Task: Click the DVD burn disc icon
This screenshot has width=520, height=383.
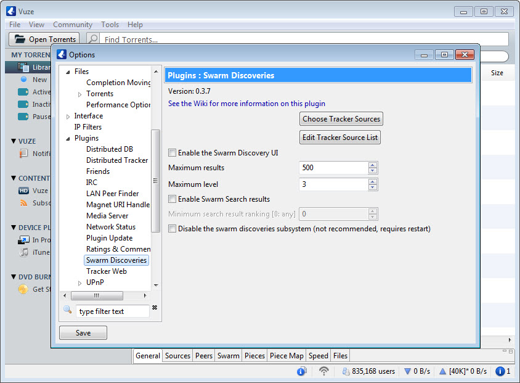Action: pos(23,289)
